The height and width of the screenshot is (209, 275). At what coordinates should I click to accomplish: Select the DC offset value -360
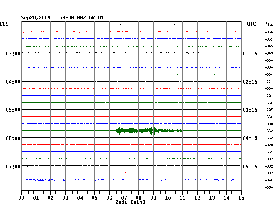[x=269, y=180]
